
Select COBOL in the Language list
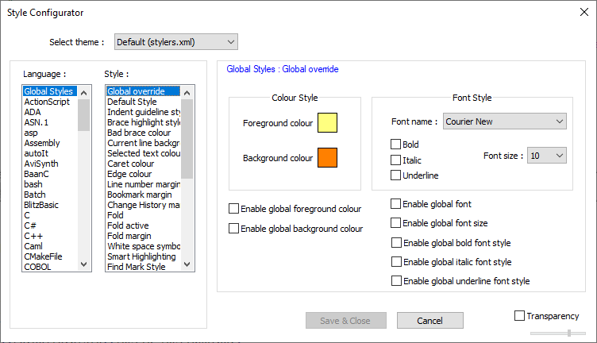pyautogui.click(x=50, y=267)
